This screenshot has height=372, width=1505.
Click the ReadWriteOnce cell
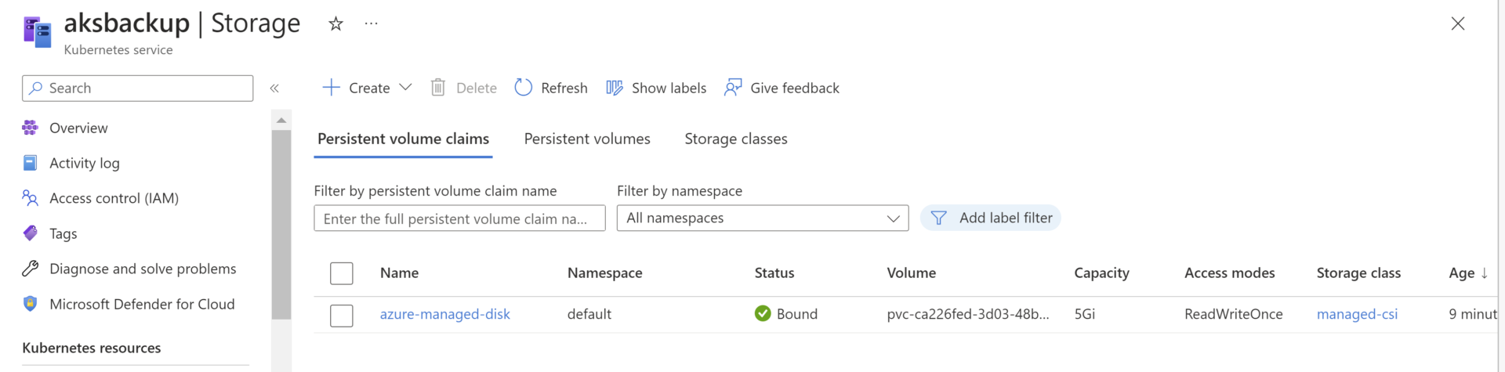click(x=1234, y=314)
